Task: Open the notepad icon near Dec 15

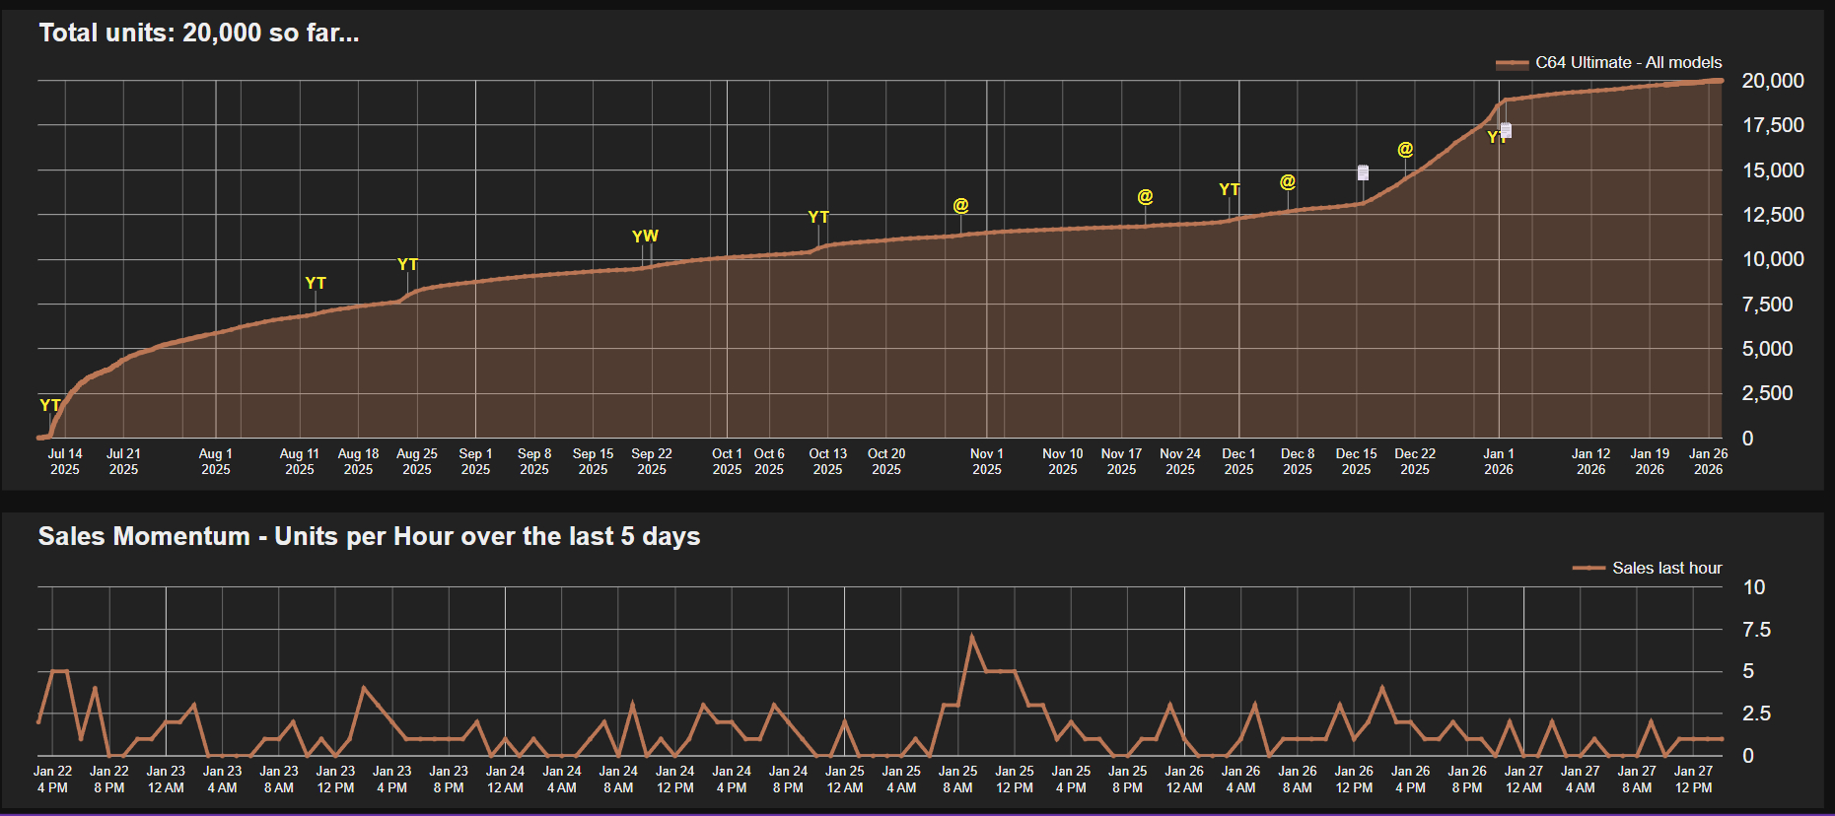Action: click(1363, 172)
